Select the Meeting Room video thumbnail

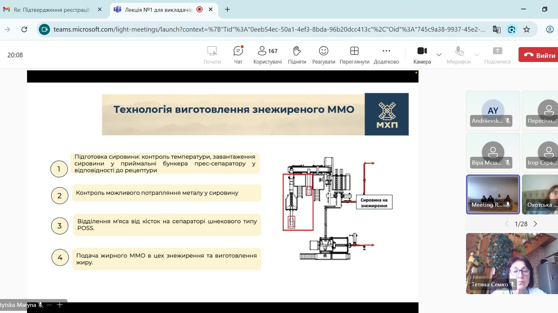click(493, 194)
